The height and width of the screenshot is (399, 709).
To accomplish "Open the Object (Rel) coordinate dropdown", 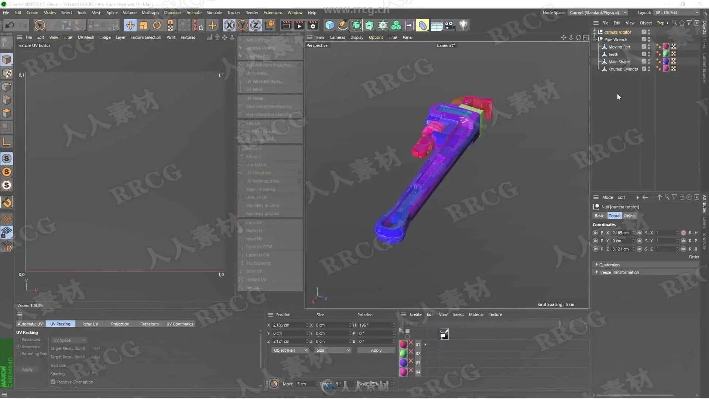I will point(290,350).
